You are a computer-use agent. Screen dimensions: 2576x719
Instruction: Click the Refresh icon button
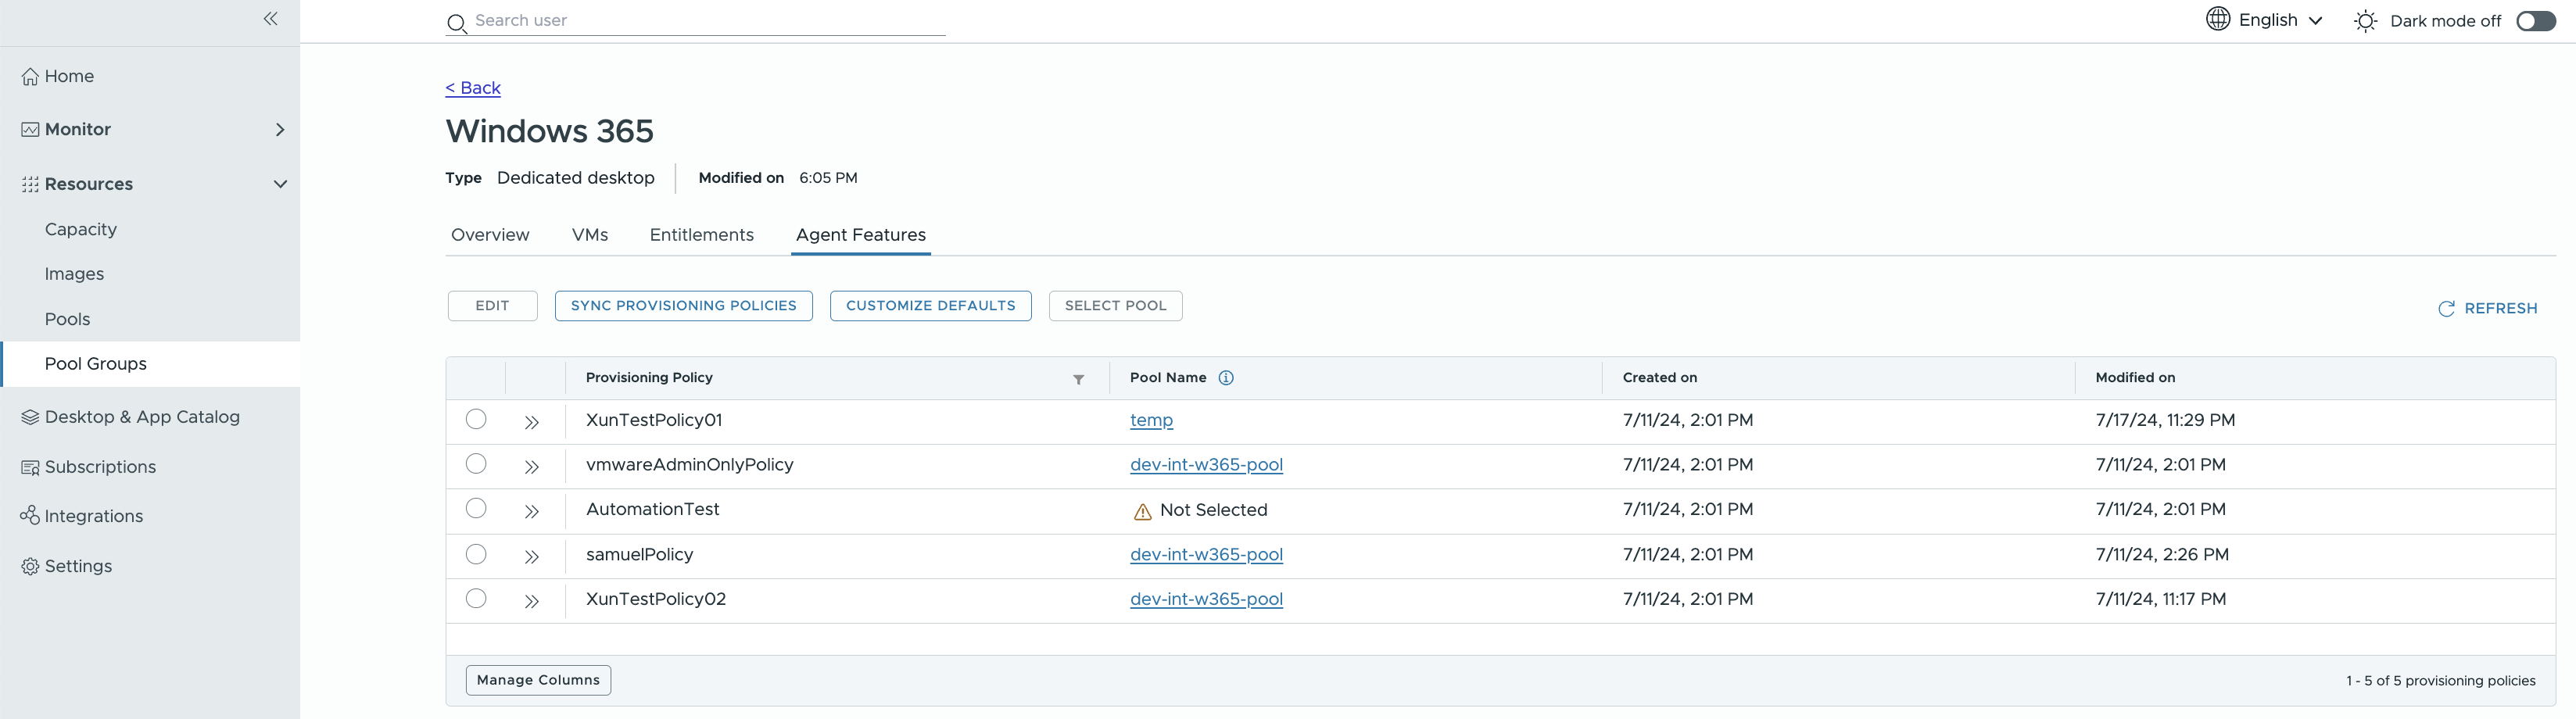[2446, 309]
